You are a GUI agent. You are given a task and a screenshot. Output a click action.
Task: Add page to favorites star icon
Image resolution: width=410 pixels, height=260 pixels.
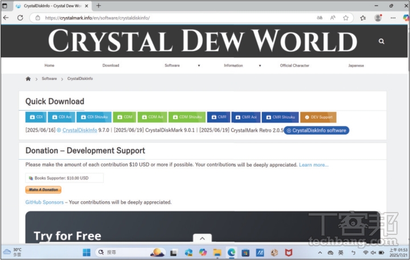[x=346, y=18]
